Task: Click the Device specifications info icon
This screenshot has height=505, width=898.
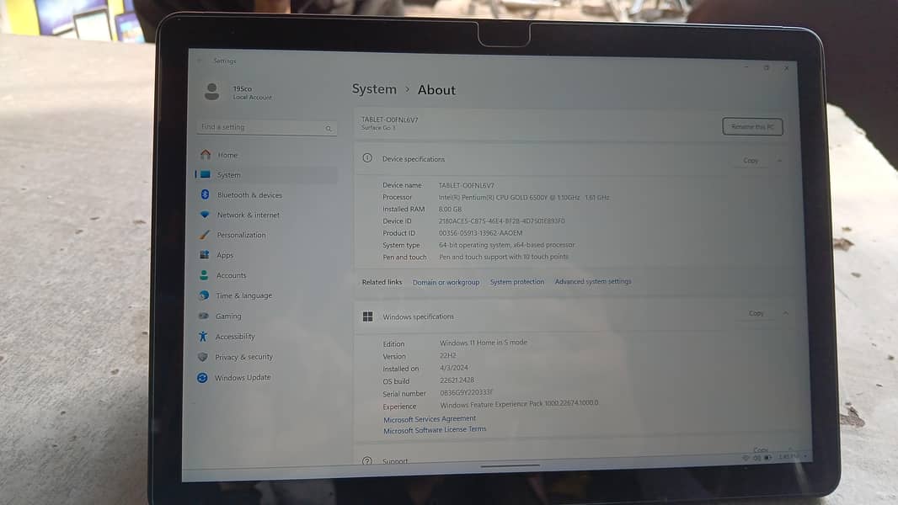Action: tap(367, 158)
